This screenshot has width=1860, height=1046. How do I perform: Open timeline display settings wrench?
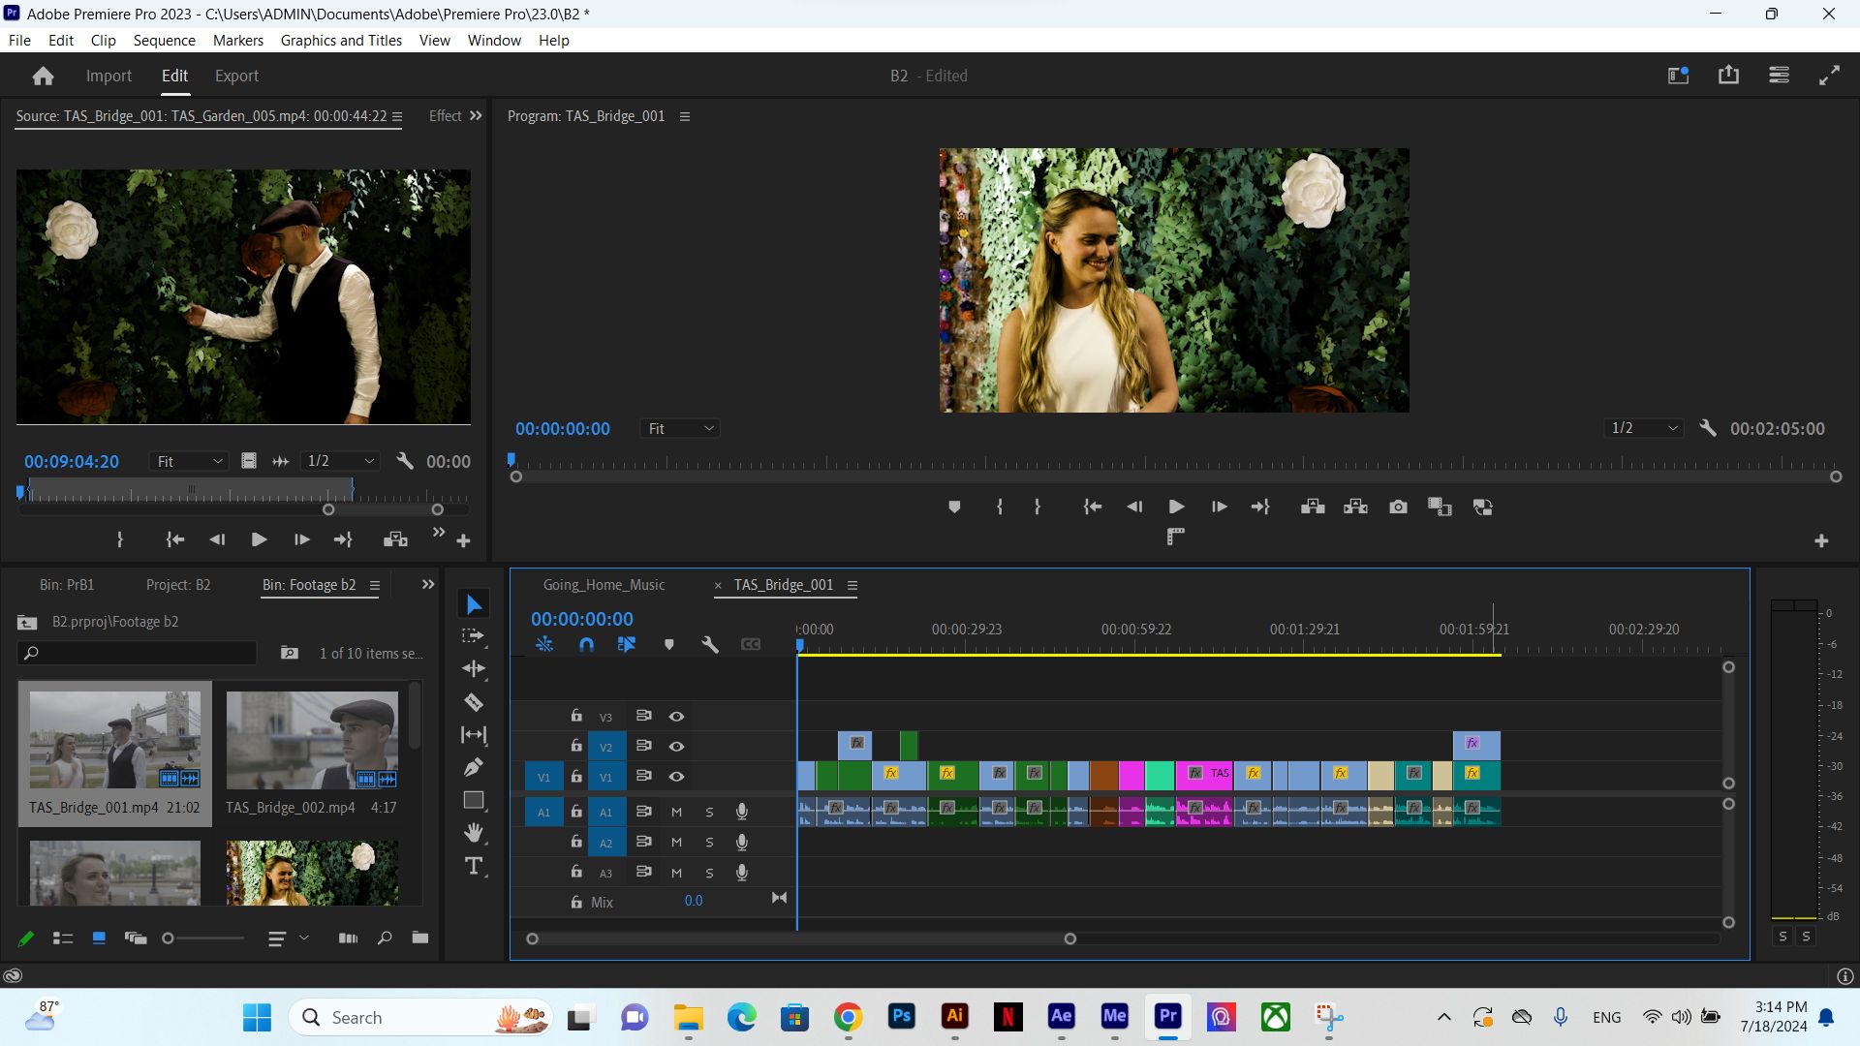[710, 644]
